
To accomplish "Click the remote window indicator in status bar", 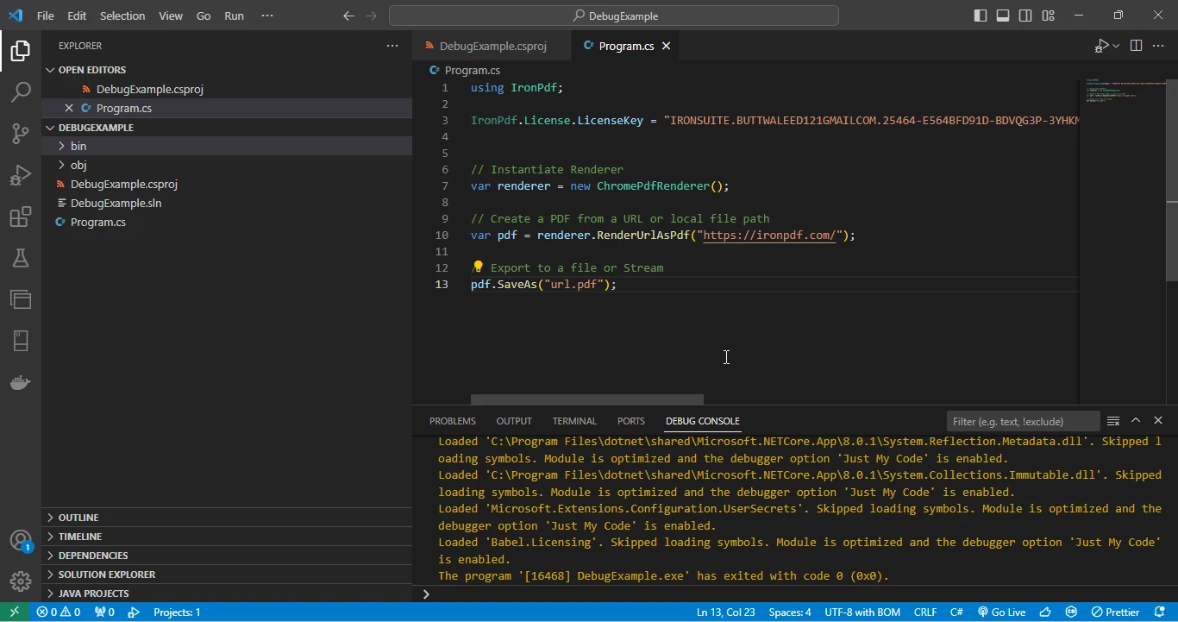I will tap(14, 613).
